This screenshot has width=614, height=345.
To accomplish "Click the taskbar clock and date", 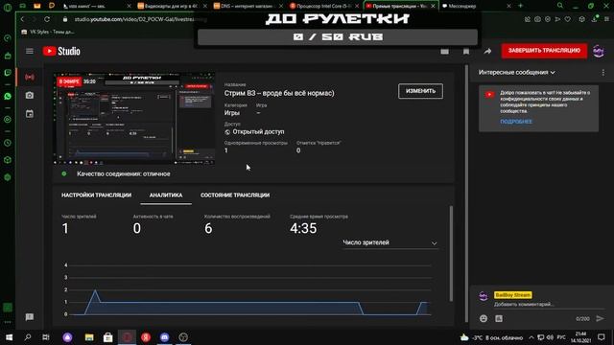I will [x=580, y=337].
